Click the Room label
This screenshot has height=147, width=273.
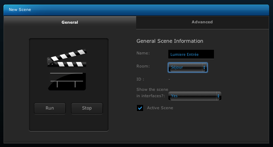tap(143, 66)
